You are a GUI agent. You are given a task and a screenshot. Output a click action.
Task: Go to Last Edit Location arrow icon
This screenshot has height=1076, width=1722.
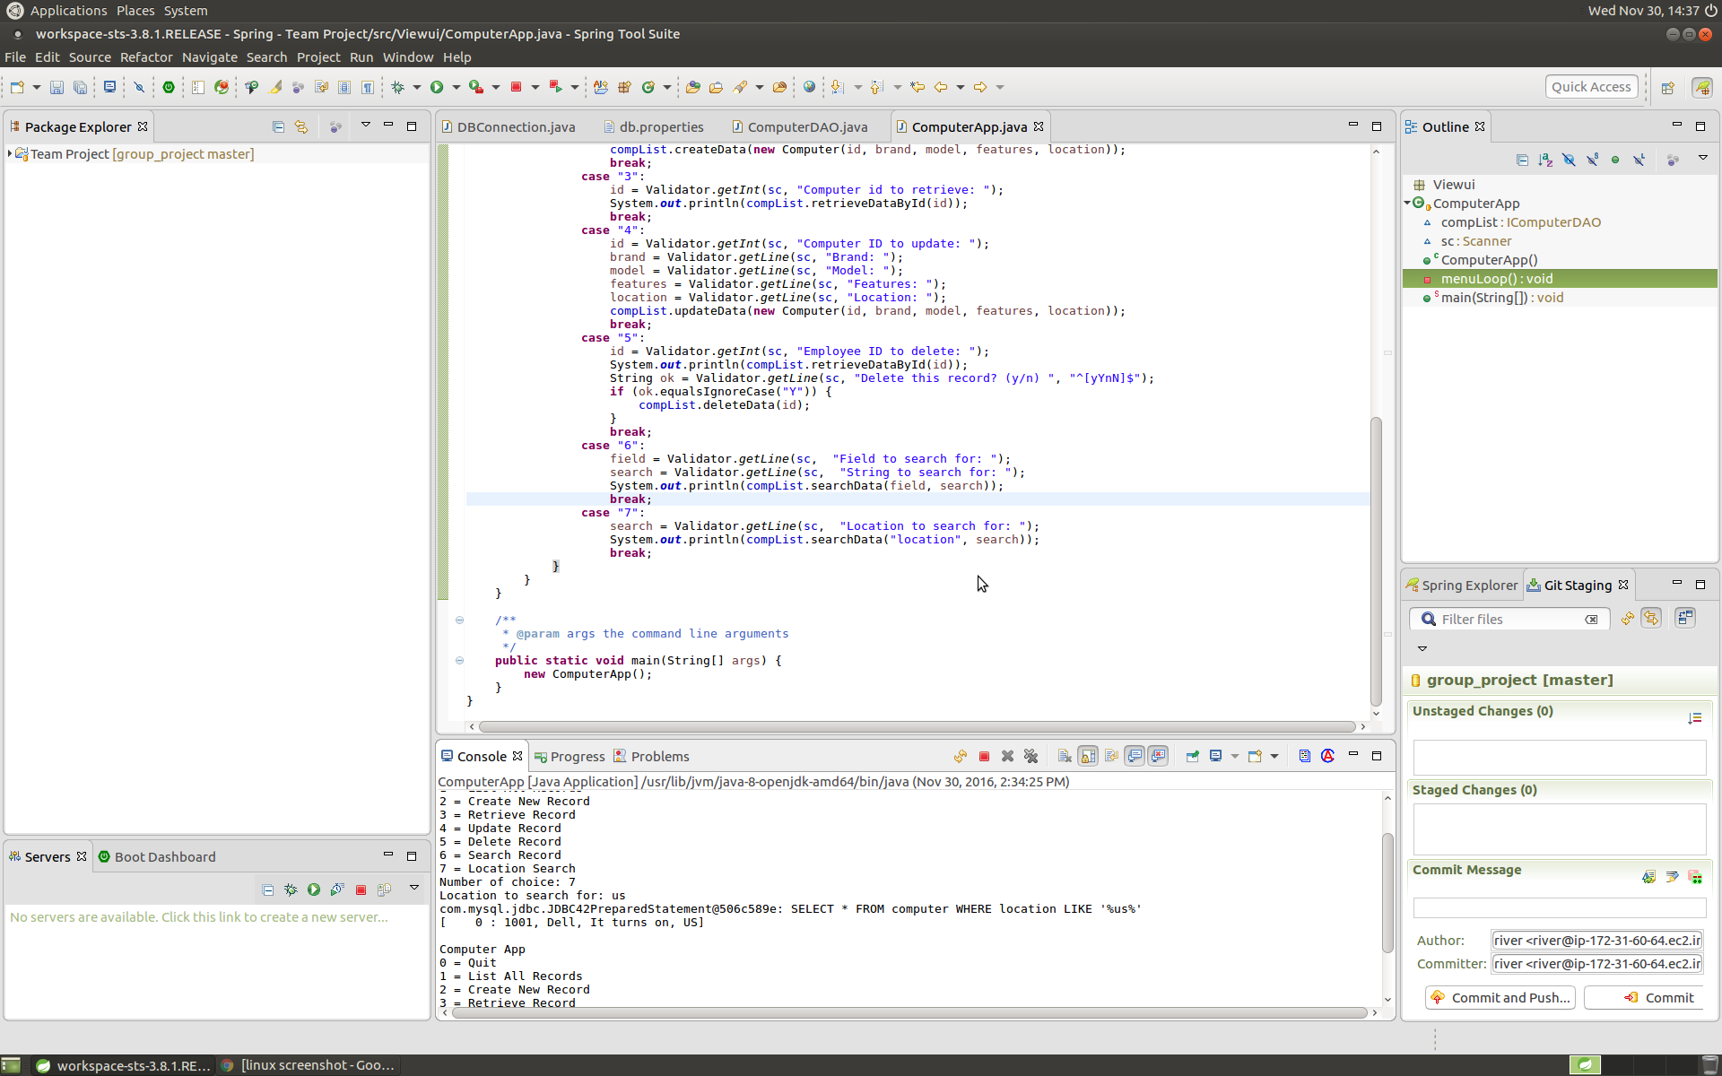[x=917, y=87]
